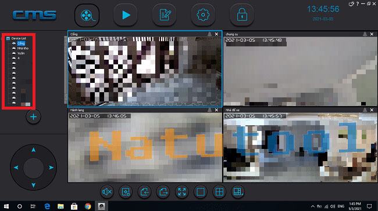
Task: Select Cổng in the device list
Action: (x=21, y=43)
